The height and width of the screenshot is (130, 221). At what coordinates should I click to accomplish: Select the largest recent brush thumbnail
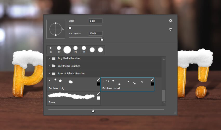67,50
